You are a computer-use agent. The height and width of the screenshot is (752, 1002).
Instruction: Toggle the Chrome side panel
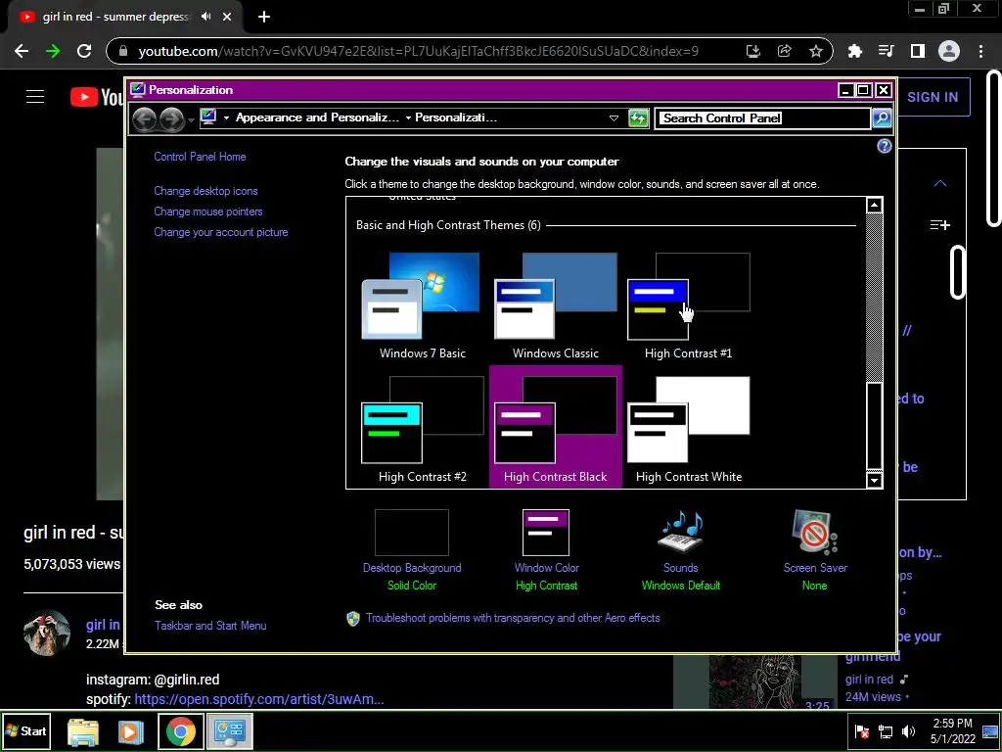point(918,51)
